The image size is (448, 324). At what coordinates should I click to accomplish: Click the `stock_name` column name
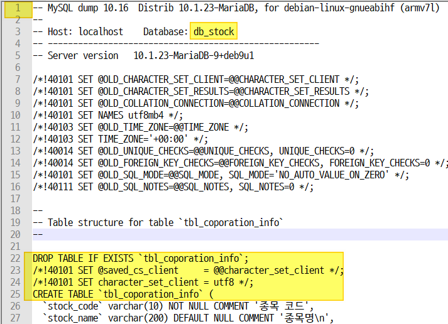(72, 318)
